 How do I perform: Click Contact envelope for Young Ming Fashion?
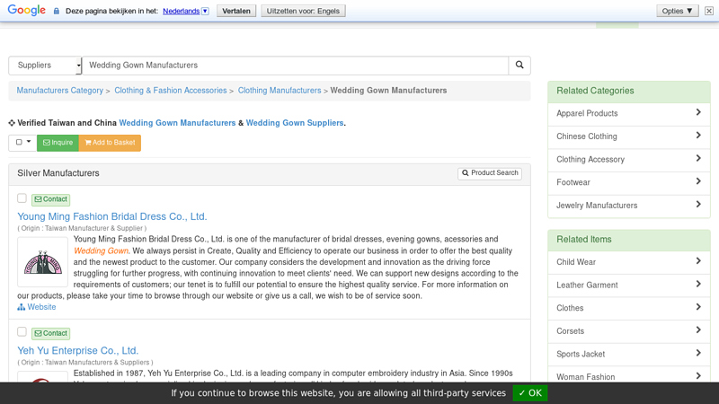(x=51, y=199)
